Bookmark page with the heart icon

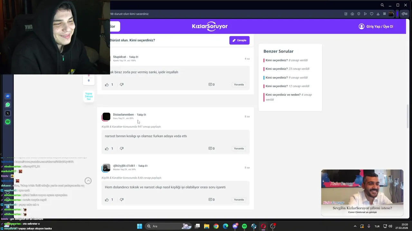click(371, 14)
